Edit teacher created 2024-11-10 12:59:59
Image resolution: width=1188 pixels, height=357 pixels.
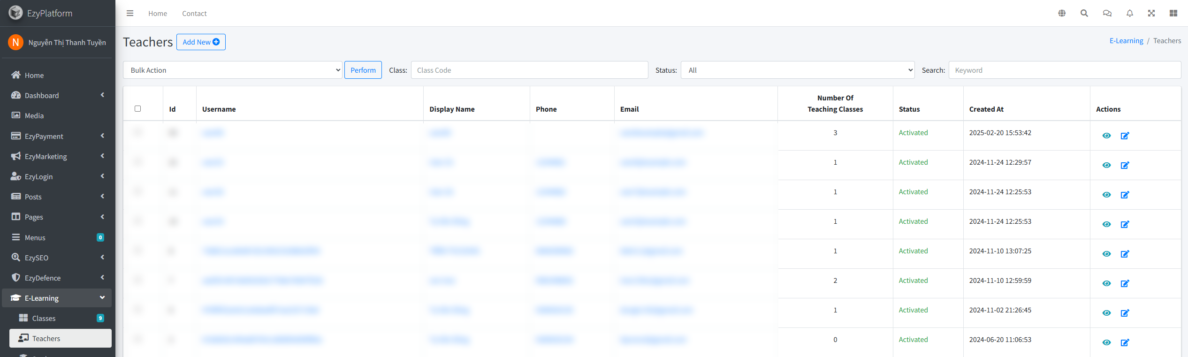[1125, 283]
